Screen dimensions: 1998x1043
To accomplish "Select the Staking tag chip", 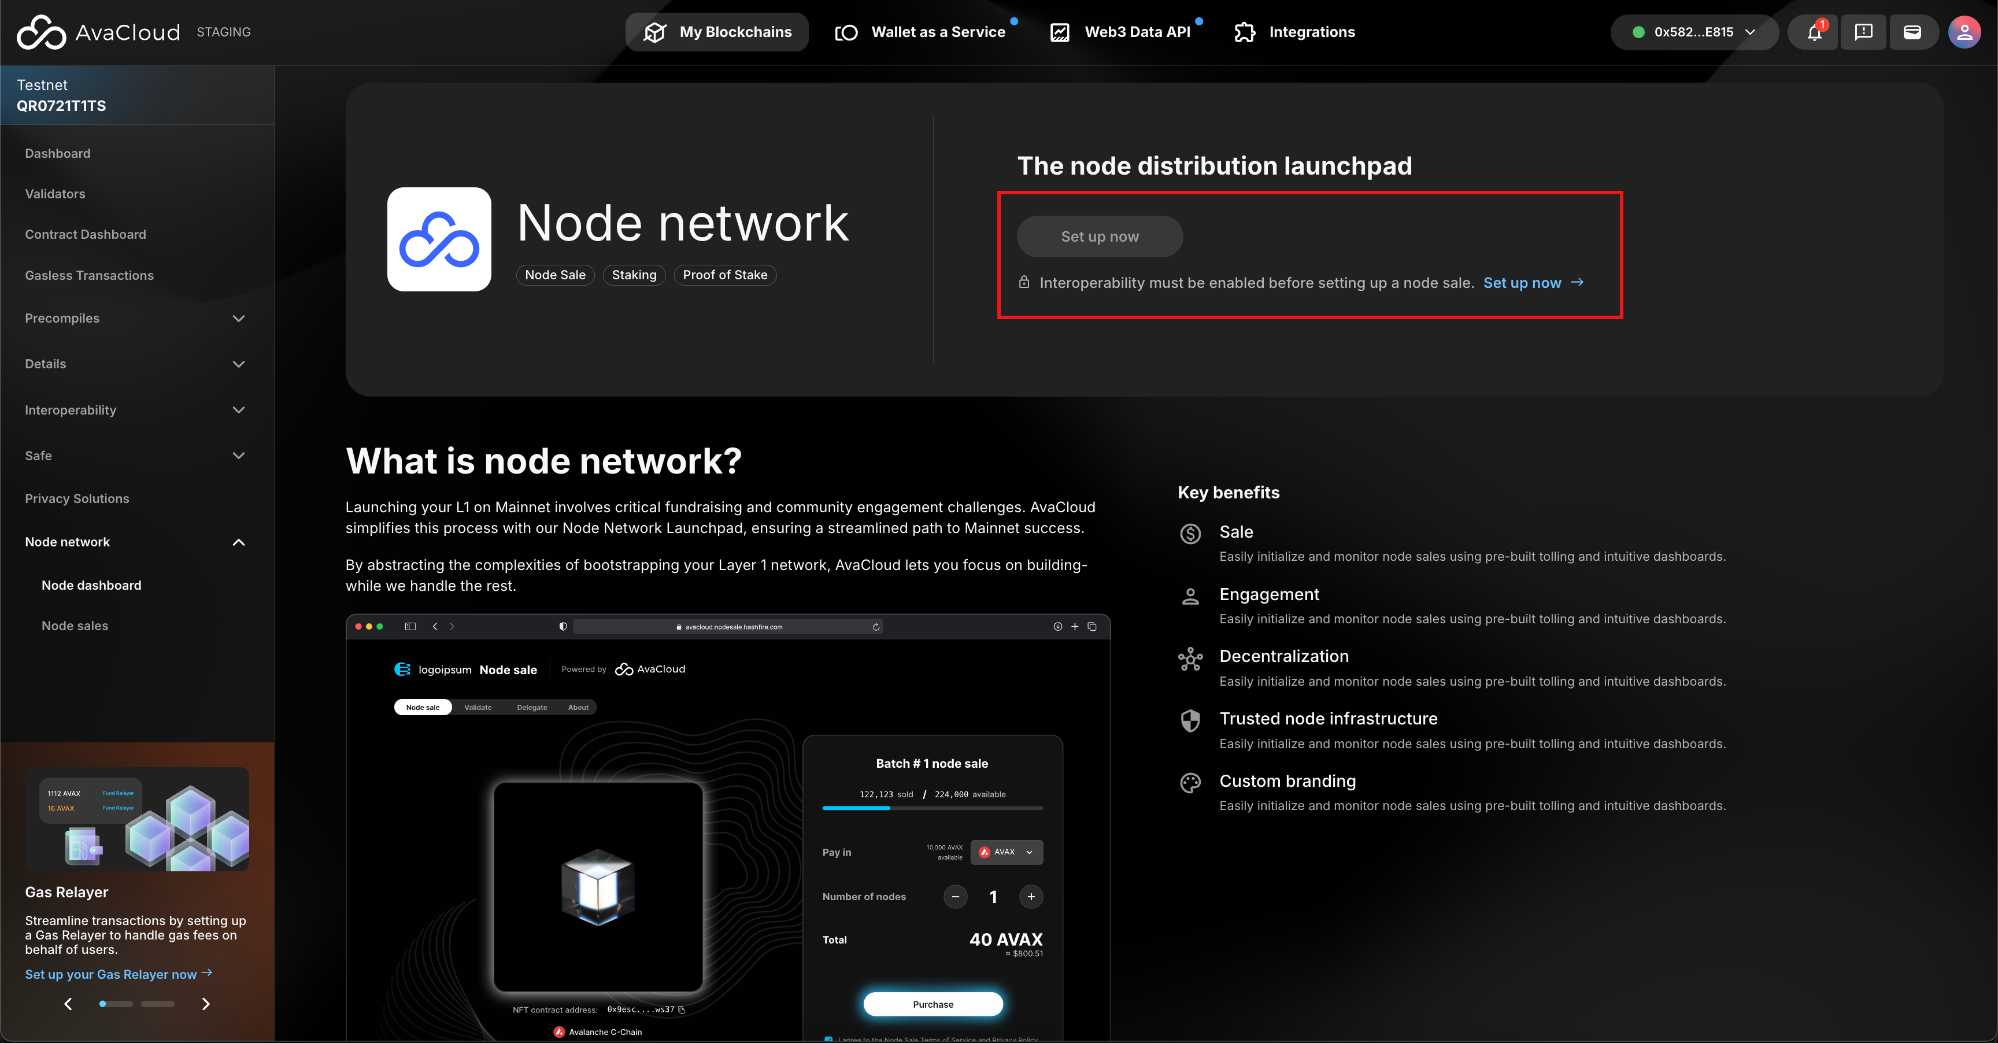I will [x=634, y=275].
